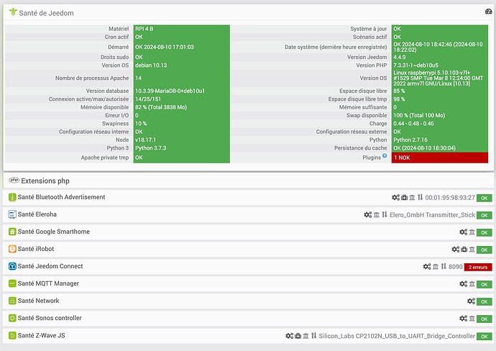Click the 82 % (Total 3838 Mo) memory value

(161, 107)
